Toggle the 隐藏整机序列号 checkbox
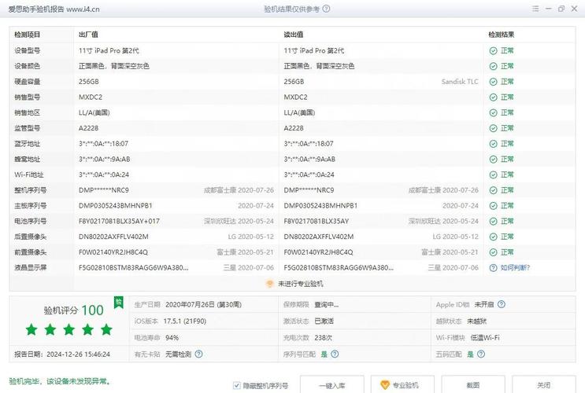 pyautogui.click(x=236, y=386)
